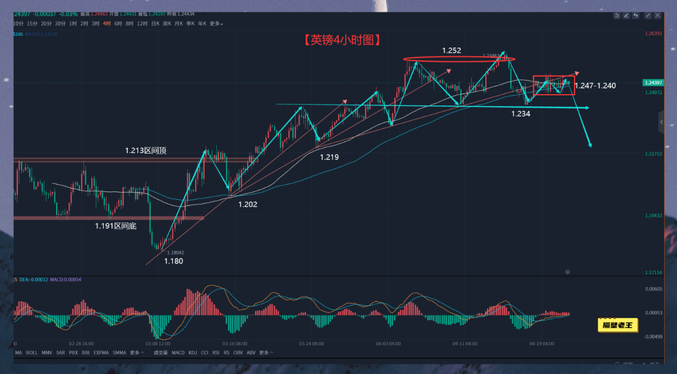Click the candlestick chart style icon
This screenshot has width=677, height=374.
637,15
